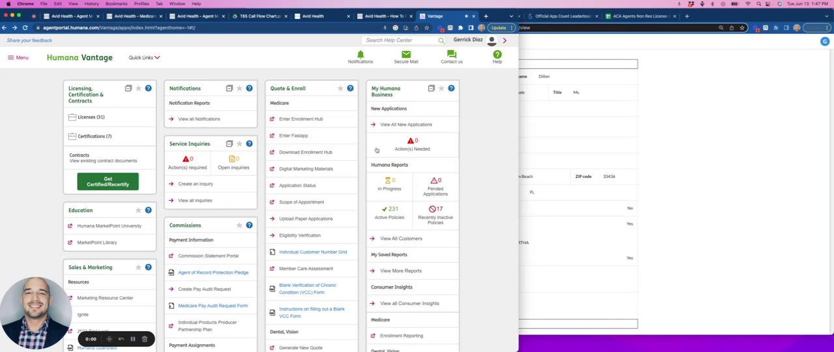Click the search magnifier in Help Center
834x352 pixels.
pyautogui.click(x=441, y=40)
